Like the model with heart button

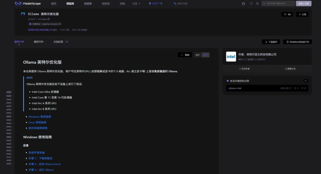point(287,14)
